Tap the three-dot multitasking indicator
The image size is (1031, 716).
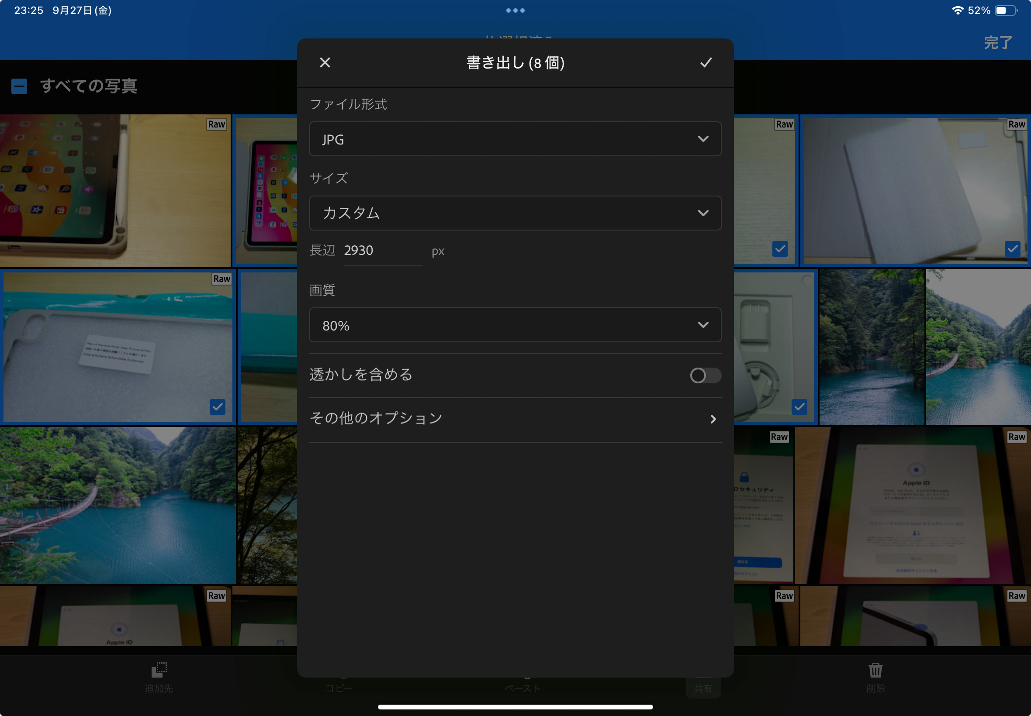tap(515, 10)
